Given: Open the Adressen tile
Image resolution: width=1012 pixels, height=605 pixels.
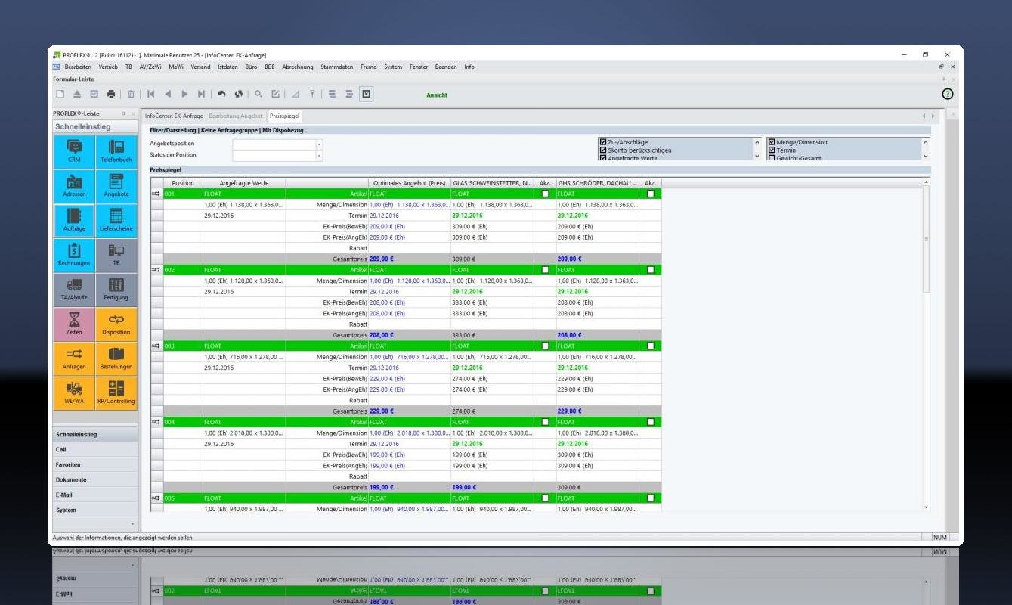Looking at the screenshot, I should tap(74, 186).
